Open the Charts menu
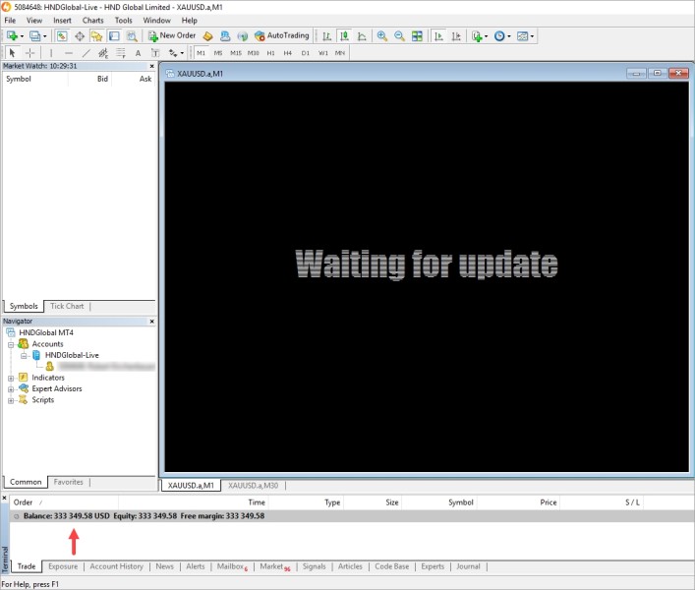The height and width of the screenshot is (590, 695). coord(92,21)
